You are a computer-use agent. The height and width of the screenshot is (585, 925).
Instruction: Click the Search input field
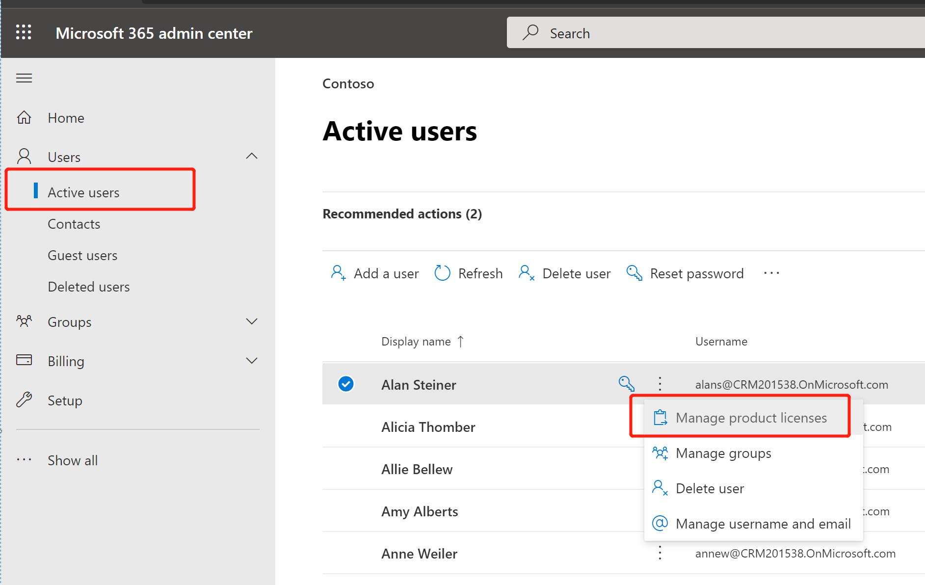point(716,32)
